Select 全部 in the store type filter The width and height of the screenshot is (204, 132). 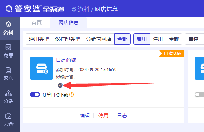coord(122,39)
